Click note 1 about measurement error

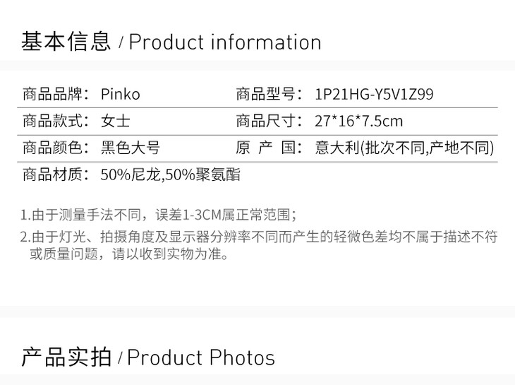tap(159, 215)
